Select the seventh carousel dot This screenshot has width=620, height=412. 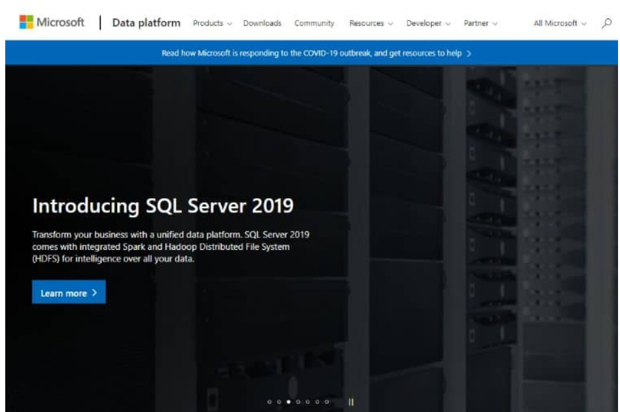(x=326, y=402)
